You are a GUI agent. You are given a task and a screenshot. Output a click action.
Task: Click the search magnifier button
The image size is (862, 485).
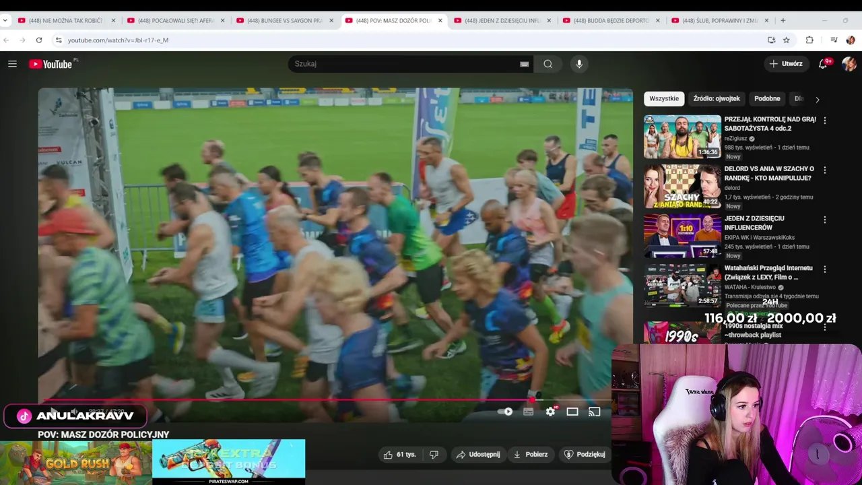pyautogui.click(x=548, y=64)
